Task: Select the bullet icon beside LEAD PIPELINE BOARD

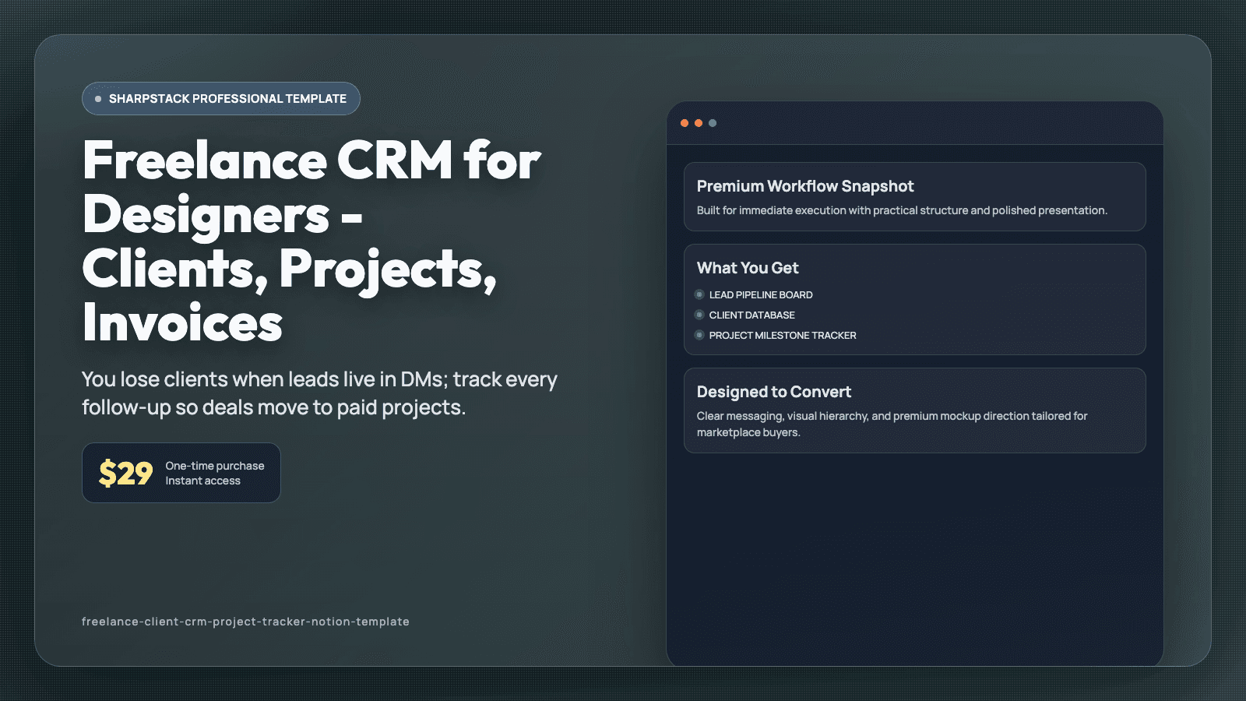Action: point(699,294)
